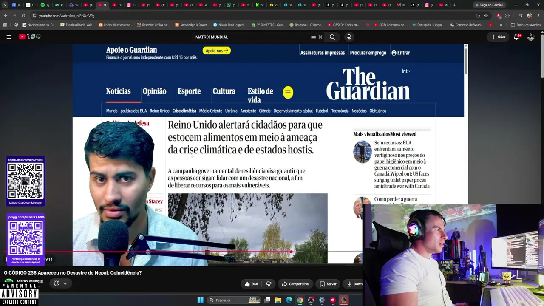Open a new Chrome tab
The image size is (544, 306).
(x=455, y=5)
